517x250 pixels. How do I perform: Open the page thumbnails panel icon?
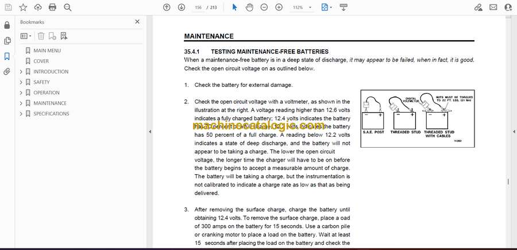click(7, 41)
